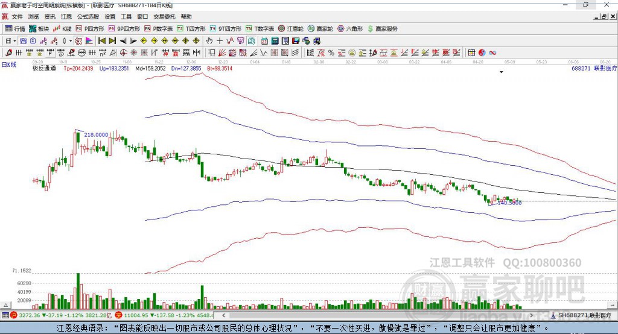The width and height of the screenshot is (618, 334).
Task: Open the yin-yang taiji icon
Action: (482, 53)
